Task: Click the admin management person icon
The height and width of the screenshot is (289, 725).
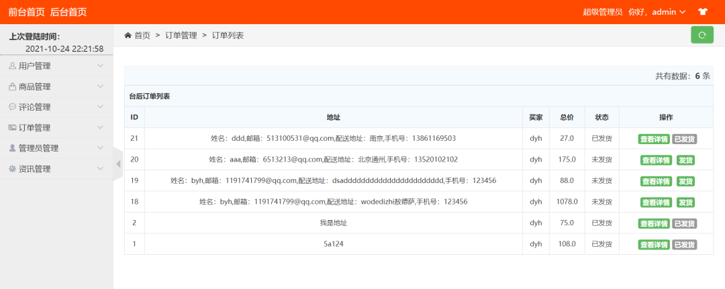Action: coord(13,148)
